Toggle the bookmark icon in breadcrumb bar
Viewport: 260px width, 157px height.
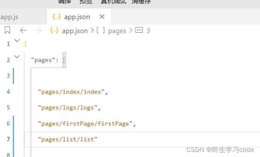(x=7, y=30)
